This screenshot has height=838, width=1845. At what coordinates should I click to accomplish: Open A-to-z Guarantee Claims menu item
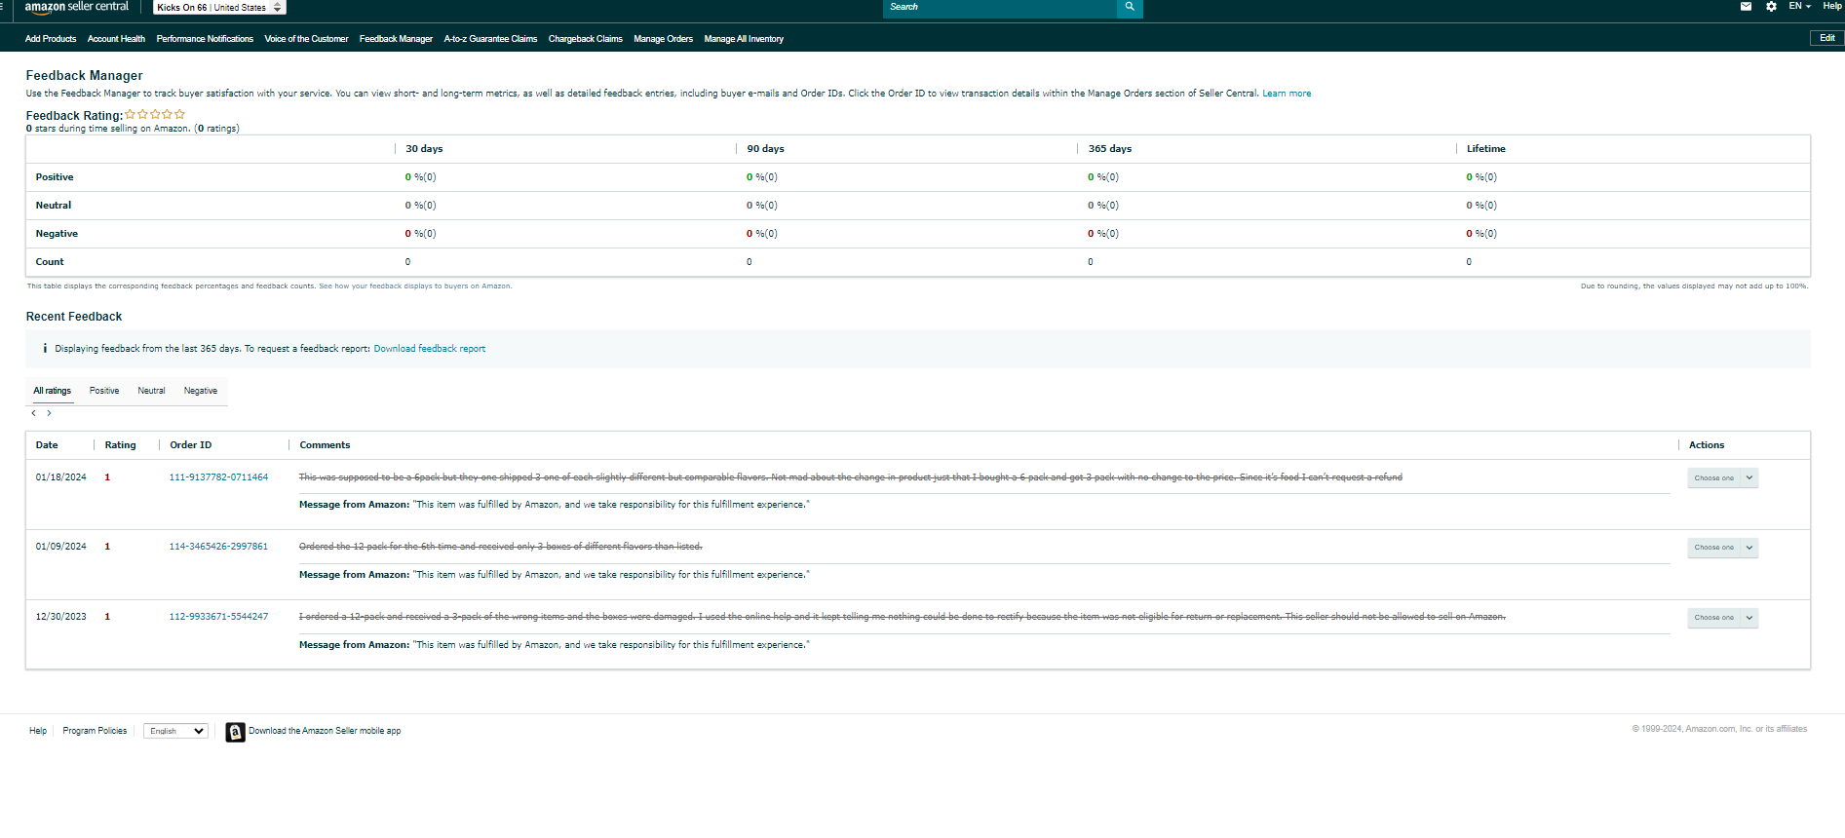pos(490,39)
